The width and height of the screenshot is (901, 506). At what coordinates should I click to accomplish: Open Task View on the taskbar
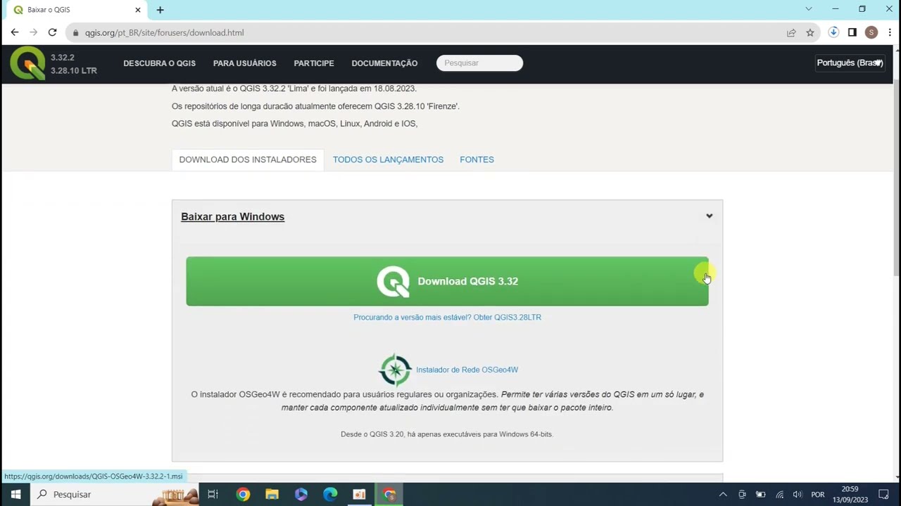[213, 494]
